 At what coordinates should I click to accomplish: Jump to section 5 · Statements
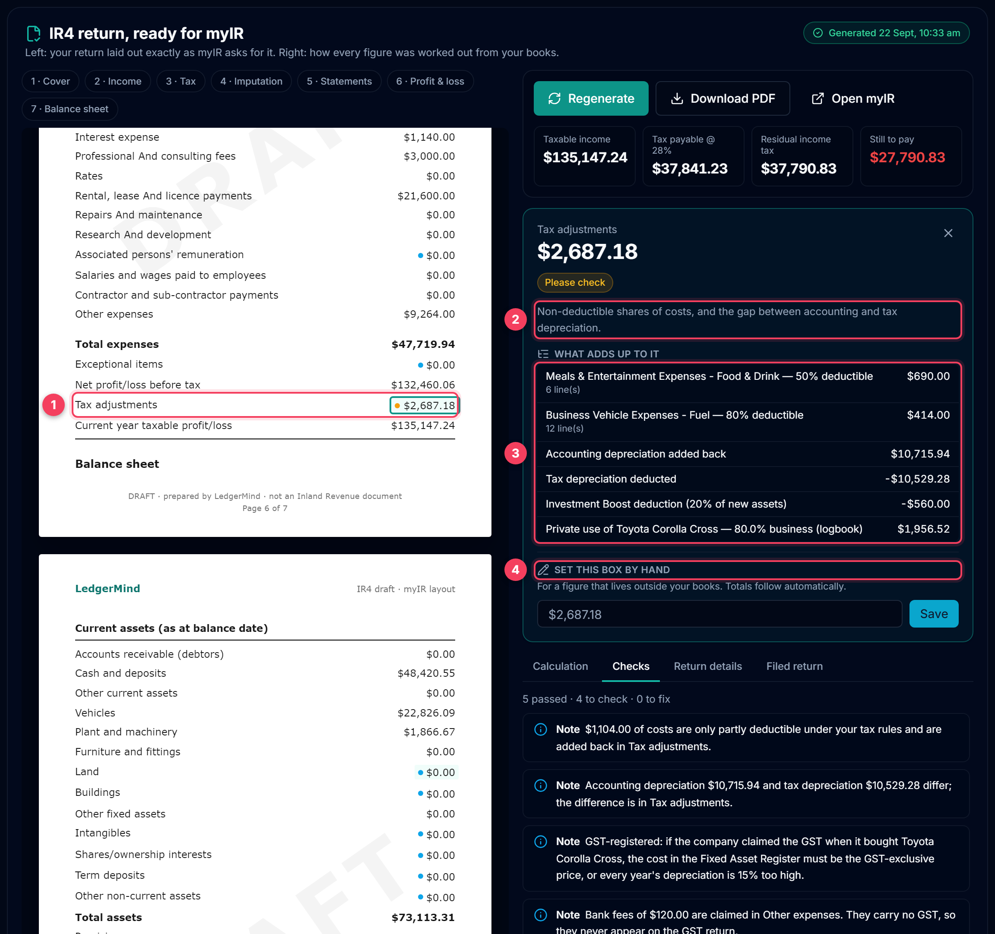pyautogui.click(x=339, y=81)
